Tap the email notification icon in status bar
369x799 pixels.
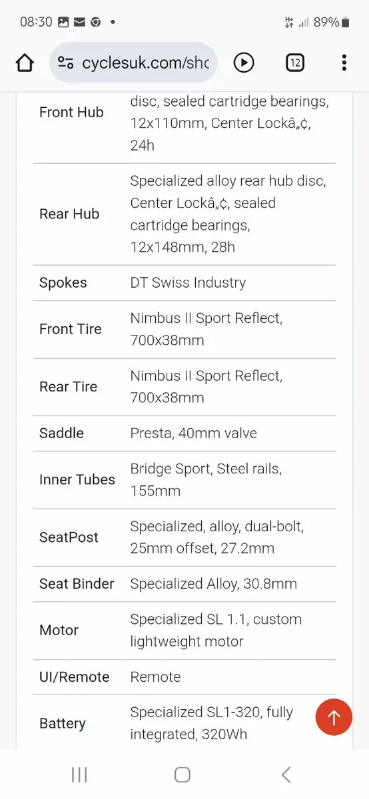(79, 22)
